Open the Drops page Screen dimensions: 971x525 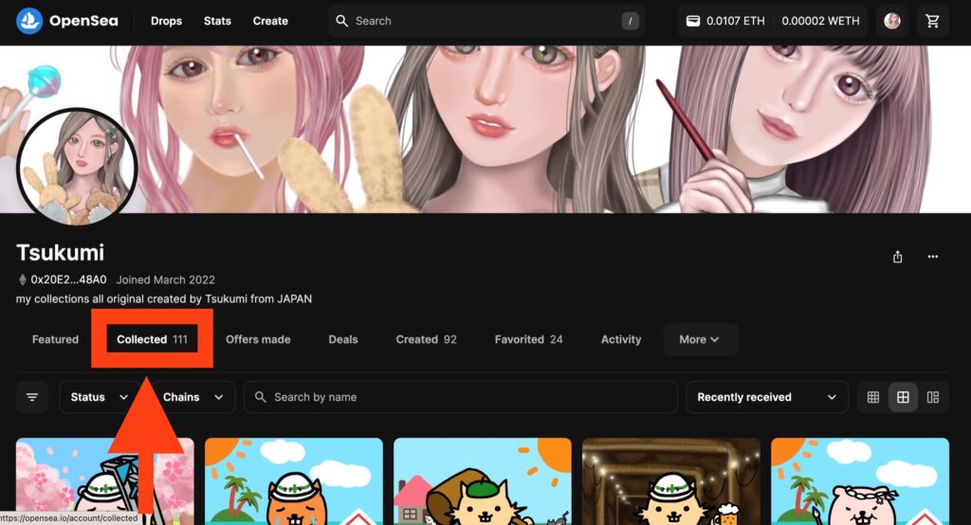point(166,21)
